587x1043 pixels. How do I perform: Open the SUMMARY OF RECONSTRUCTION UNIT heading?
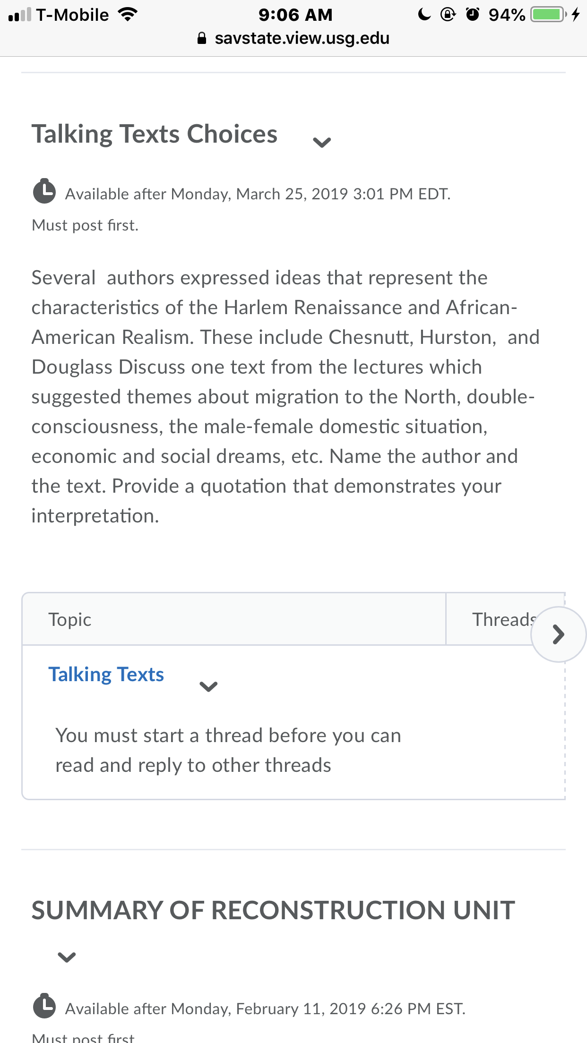tap(273, 910)
